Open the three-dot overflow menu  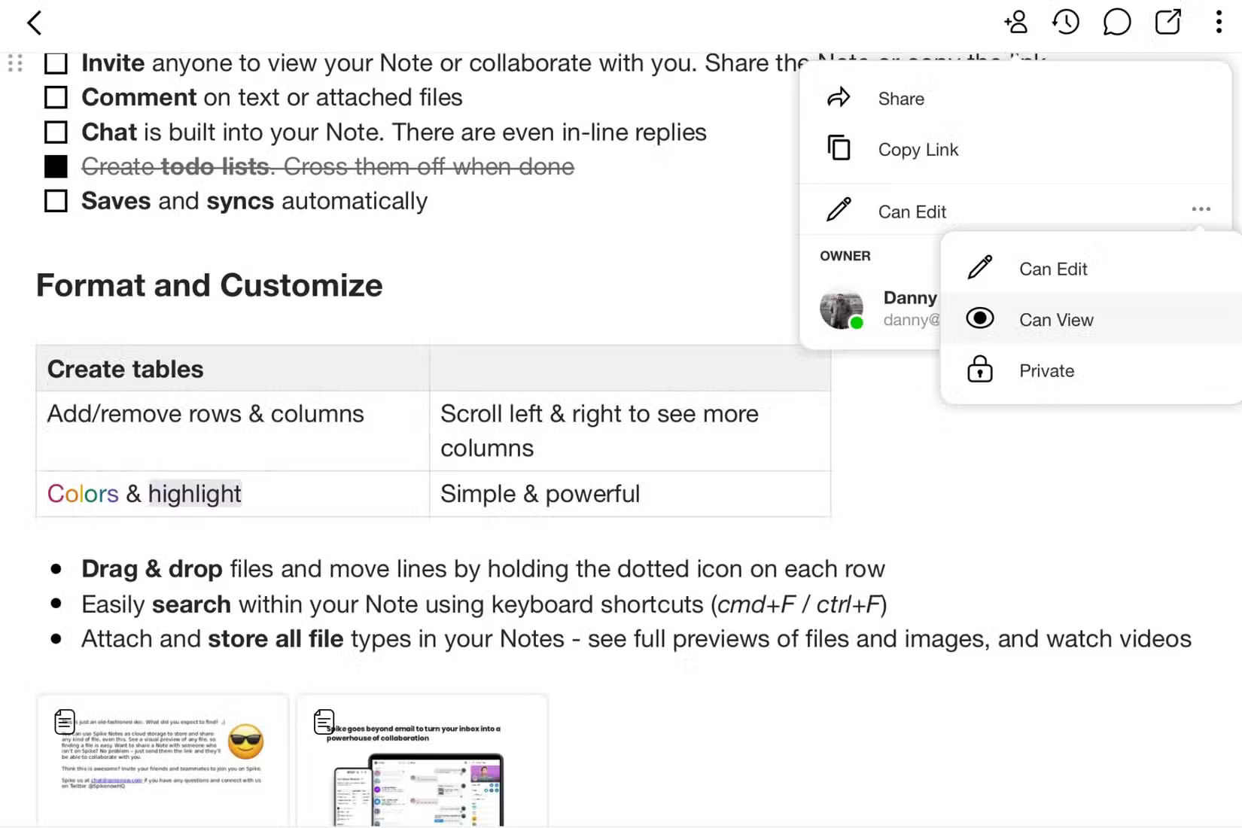click(x=1218, y=23)
